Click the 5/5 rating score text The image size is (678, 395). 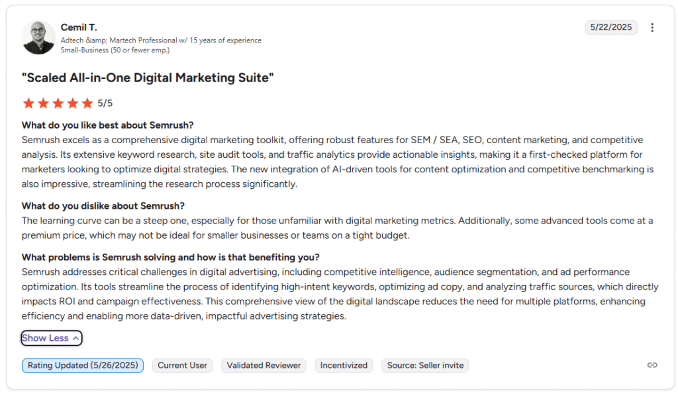105,103
